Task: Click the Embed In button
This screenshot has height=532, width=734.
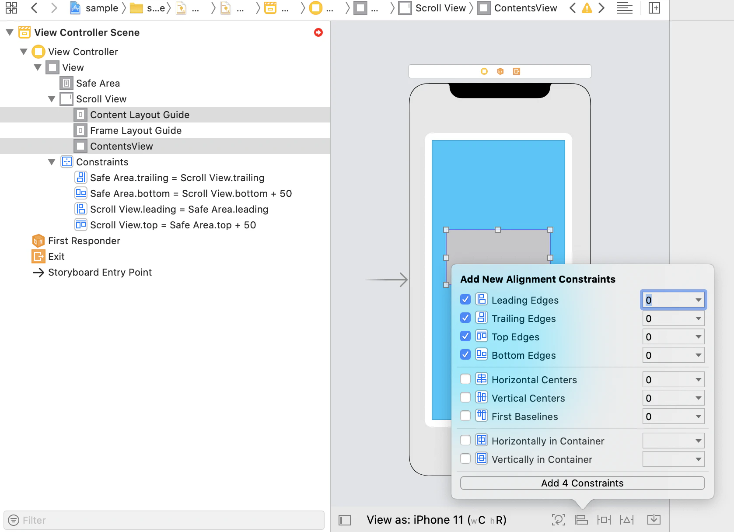Action: coord(654,520)
